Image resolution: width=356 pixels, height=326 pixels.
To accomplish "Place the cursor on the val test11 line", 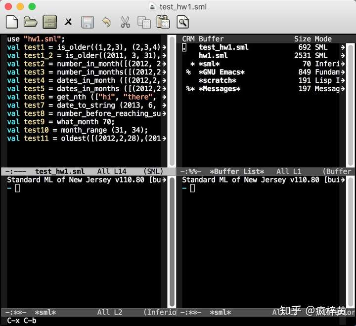I will [87, 138].
